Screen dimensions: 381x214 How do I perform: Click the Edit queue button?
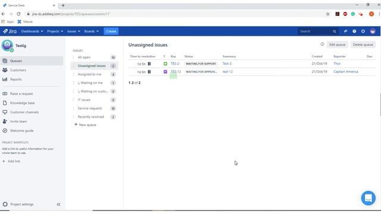coord(337,45)
